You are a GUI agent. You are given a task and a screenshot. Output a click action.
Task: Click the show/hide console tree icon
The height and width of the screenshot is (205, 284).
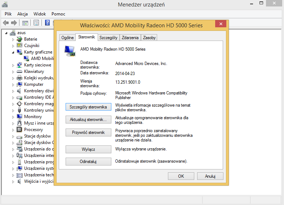(x=25, y=23)
